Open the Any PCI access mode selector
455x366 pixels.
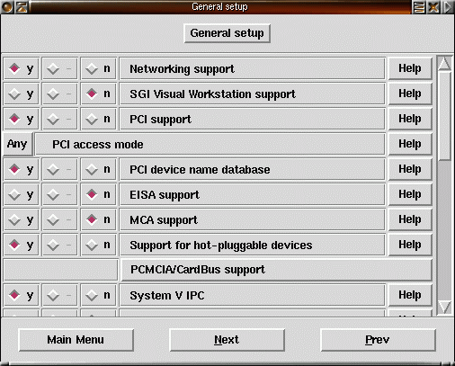click(17, 144)
